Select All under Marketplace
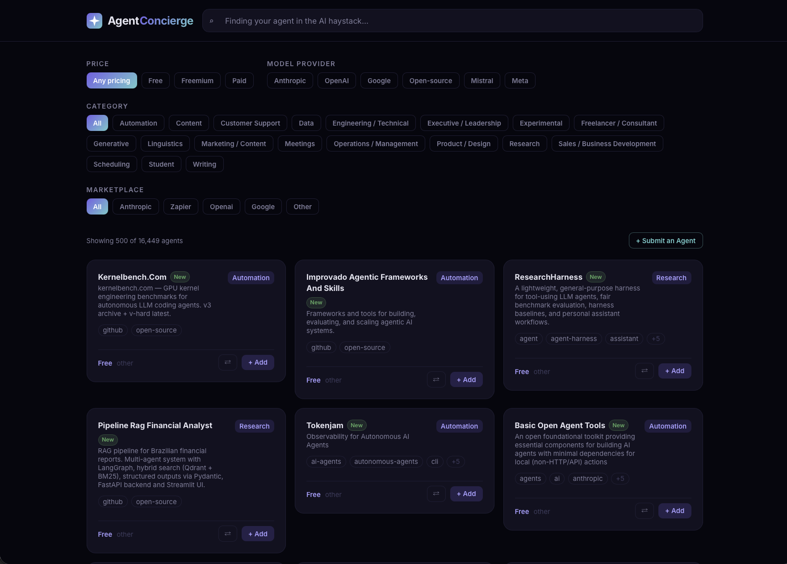This screenshot has height=564, width=787. click(97, 206)
